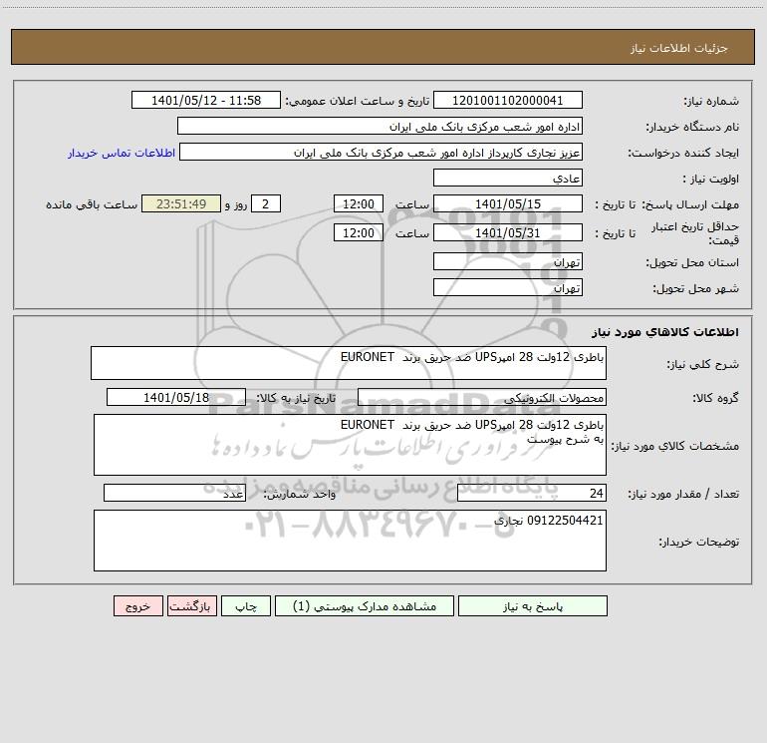Click the label شرح کلی نیاز
The image size is (767, 743).
coord(703,364)
